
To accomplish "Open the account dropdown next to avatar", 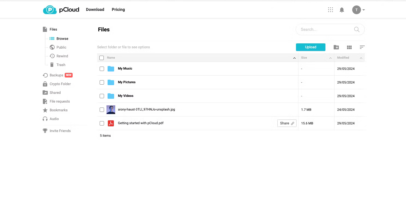I will click(x=363, y=10).
